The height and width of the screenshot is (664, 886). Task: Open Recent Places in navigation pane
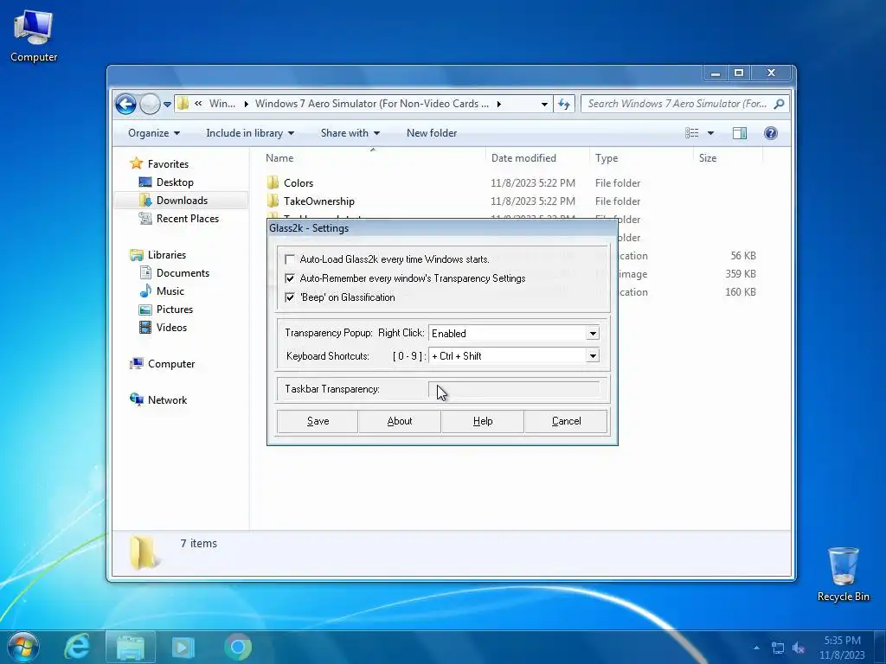click(x=187, y=219)
